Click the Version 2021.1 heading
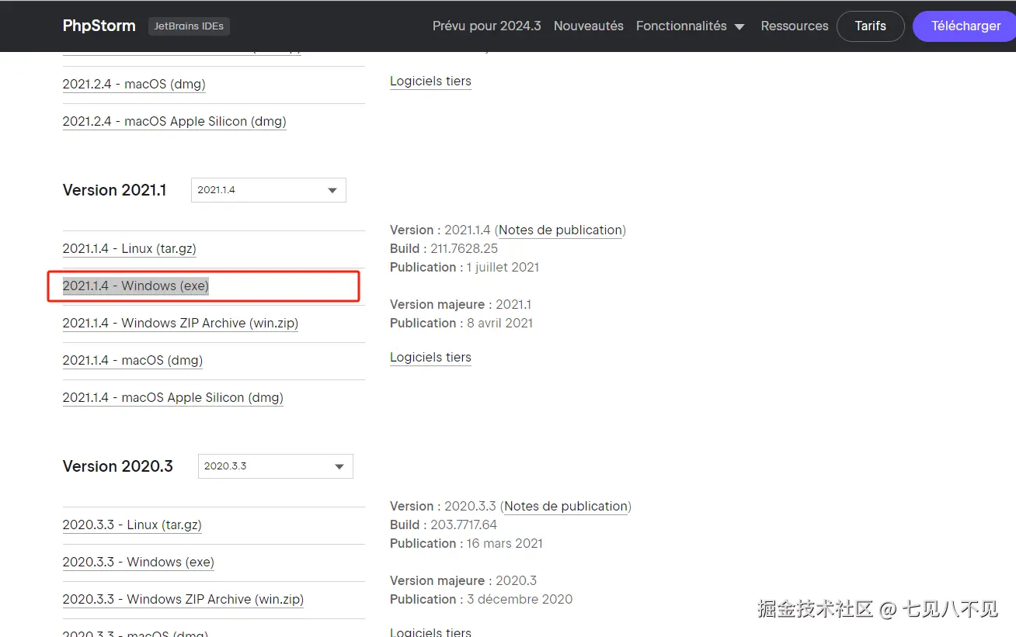 (x=115, y=190)
